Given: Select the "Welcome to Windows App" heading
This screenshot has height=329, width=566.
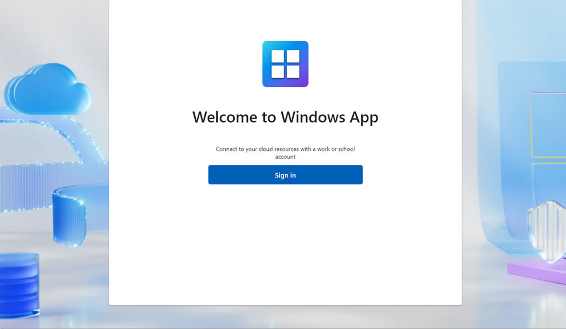Looking at the screenshot, I should [285, 118].
